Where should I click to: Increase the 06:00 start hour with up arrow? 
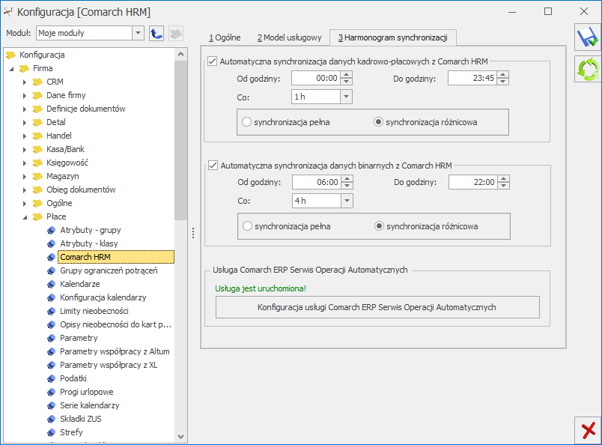[x=347, y=179]
